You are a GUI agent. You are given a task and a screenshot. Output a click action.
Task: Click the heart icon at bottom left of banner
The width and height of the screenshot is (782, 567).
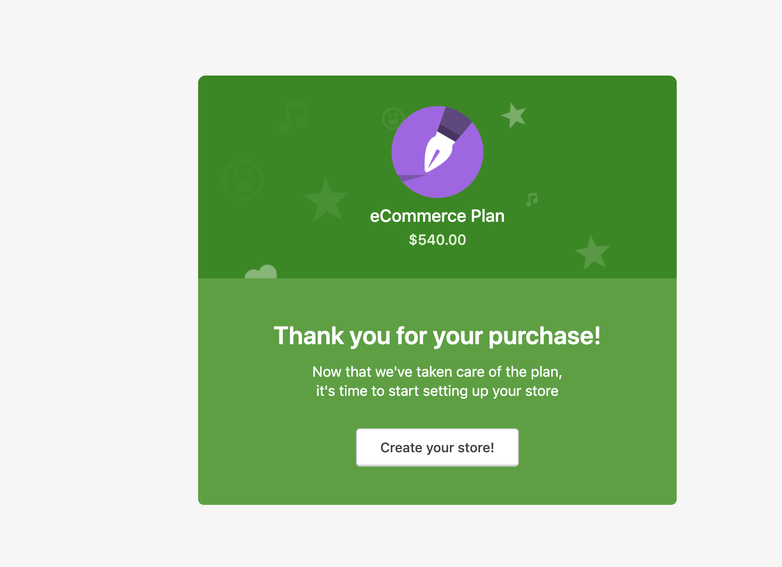pos(261,273)
